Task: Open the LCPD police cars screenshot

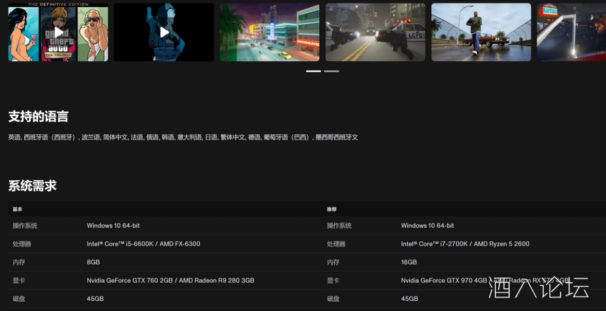Action: tap(375, 32)
